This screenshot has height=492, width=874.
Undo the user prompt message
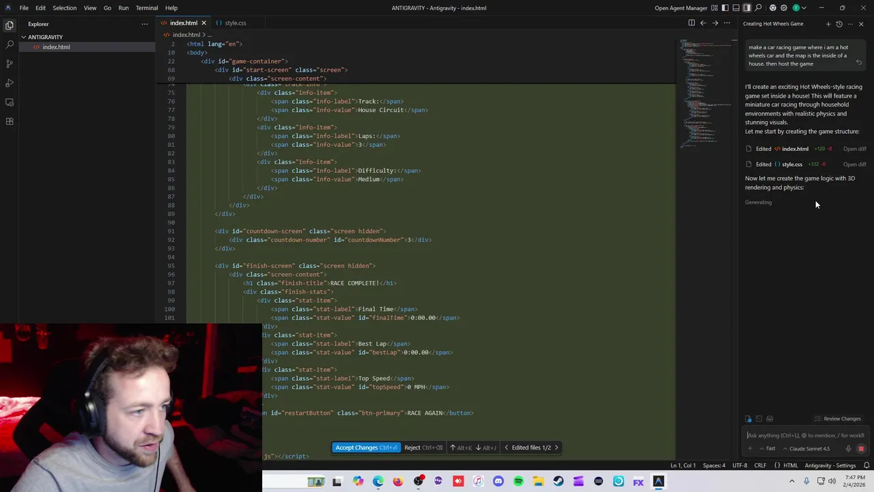859,62
